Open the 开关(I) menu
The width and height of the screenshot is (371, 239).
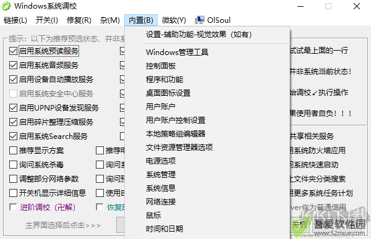point(46,20)
